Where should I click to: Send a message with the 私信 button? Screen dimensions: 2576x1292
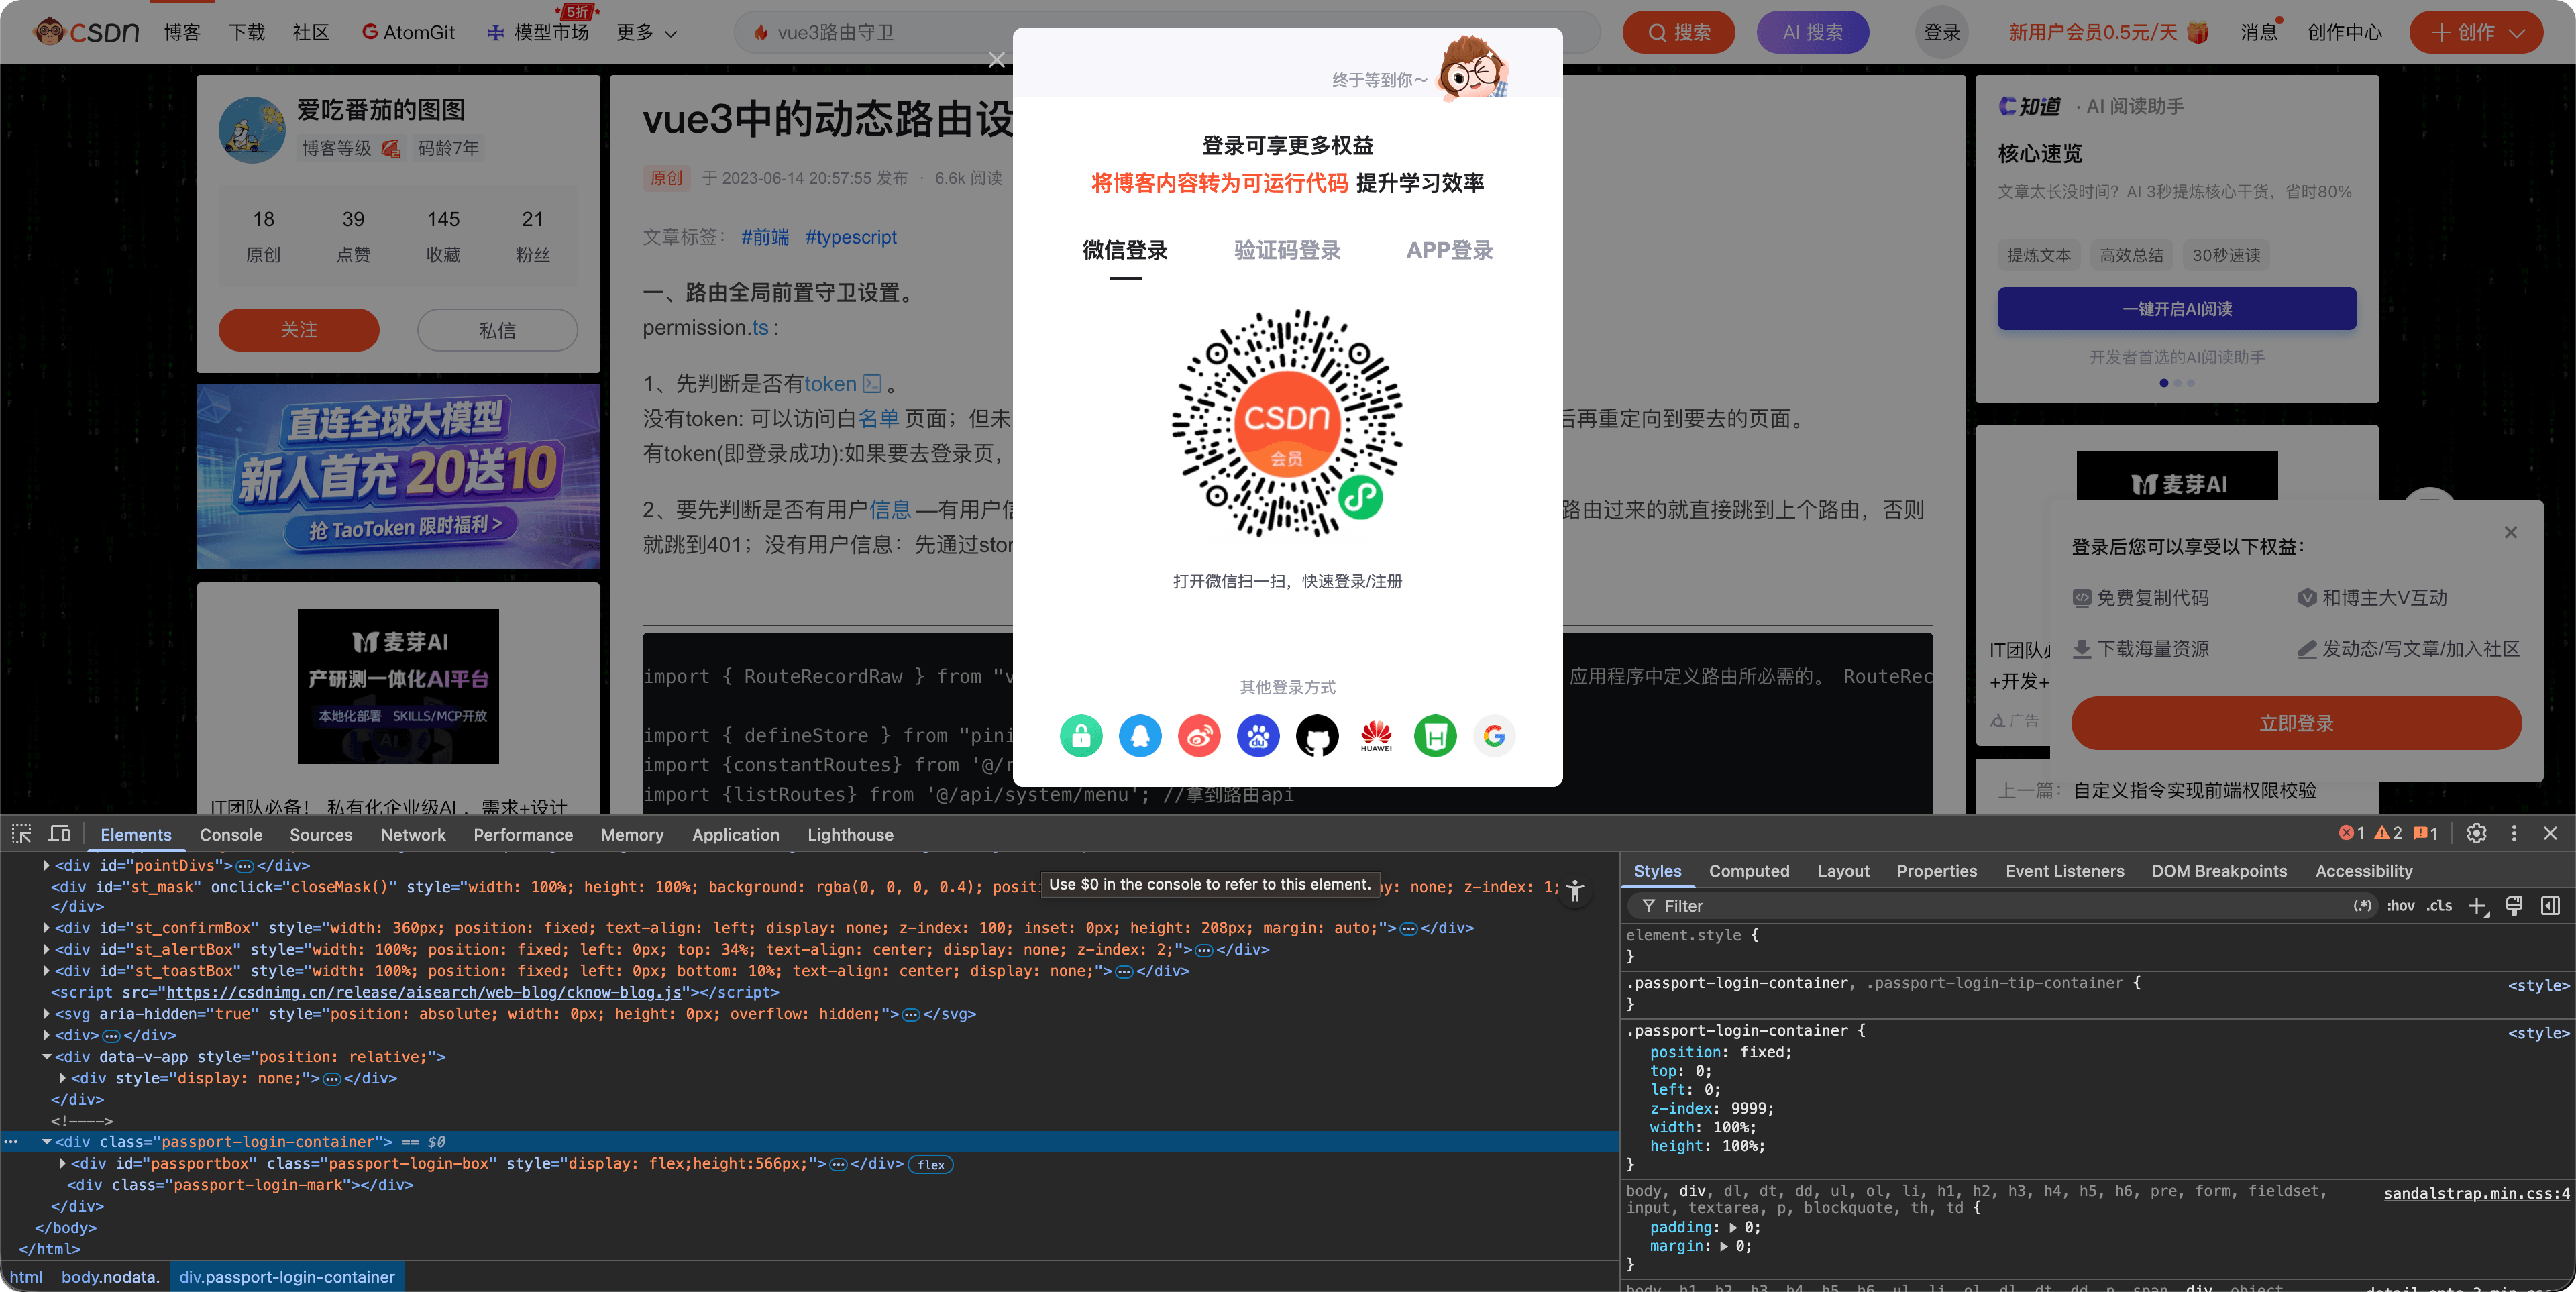497,330
